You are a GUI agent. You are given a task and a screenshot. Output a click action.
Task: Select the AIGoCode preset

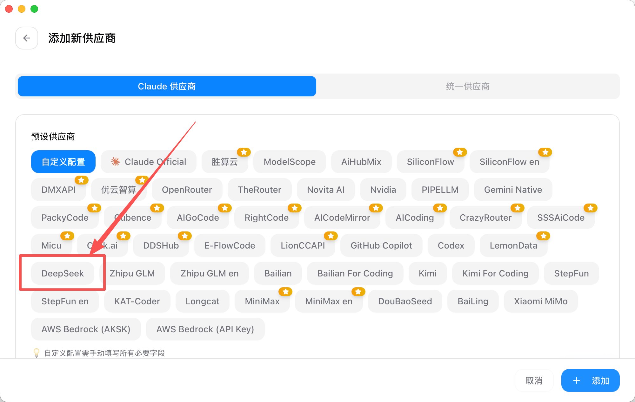198,217
